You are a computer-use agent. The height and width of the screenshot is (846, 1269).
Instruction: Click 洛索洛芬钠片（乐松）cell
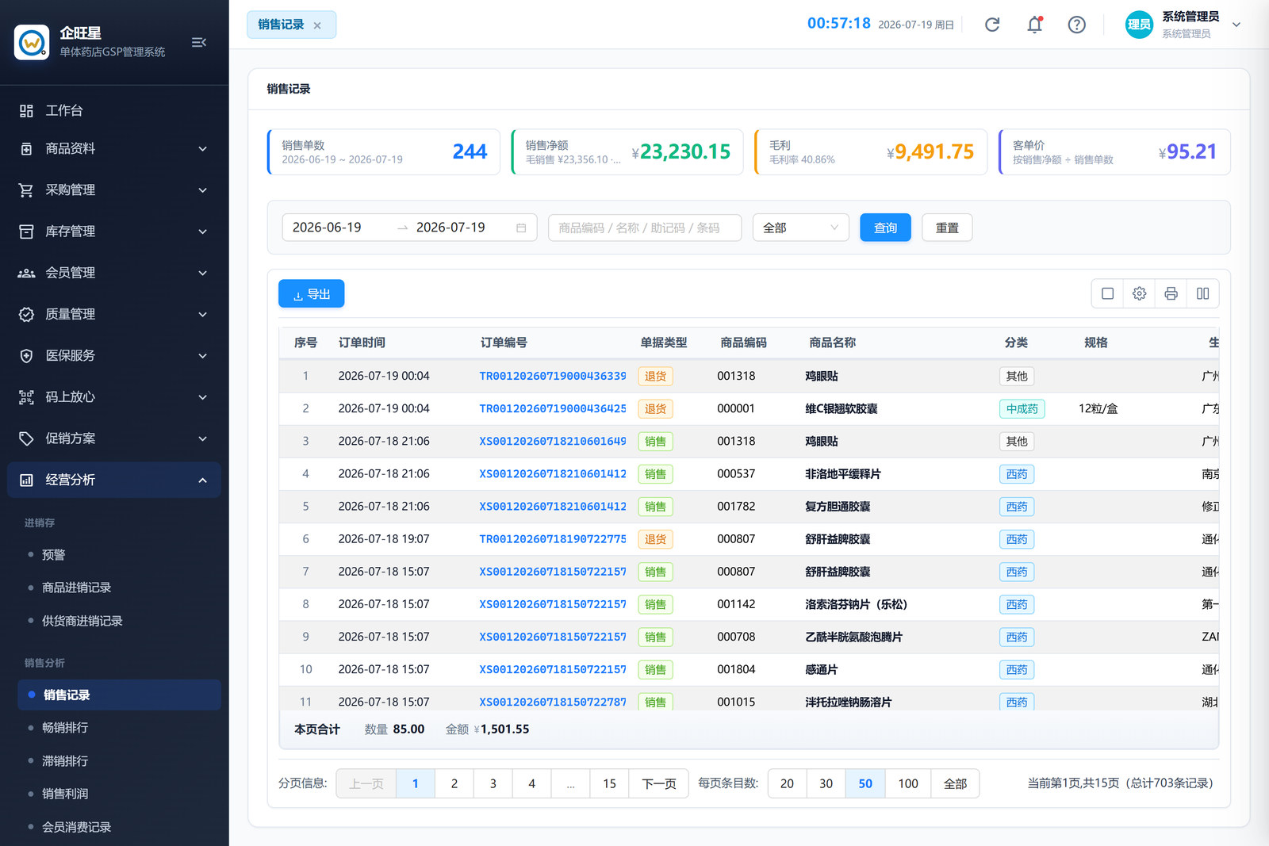pos(857,604)
